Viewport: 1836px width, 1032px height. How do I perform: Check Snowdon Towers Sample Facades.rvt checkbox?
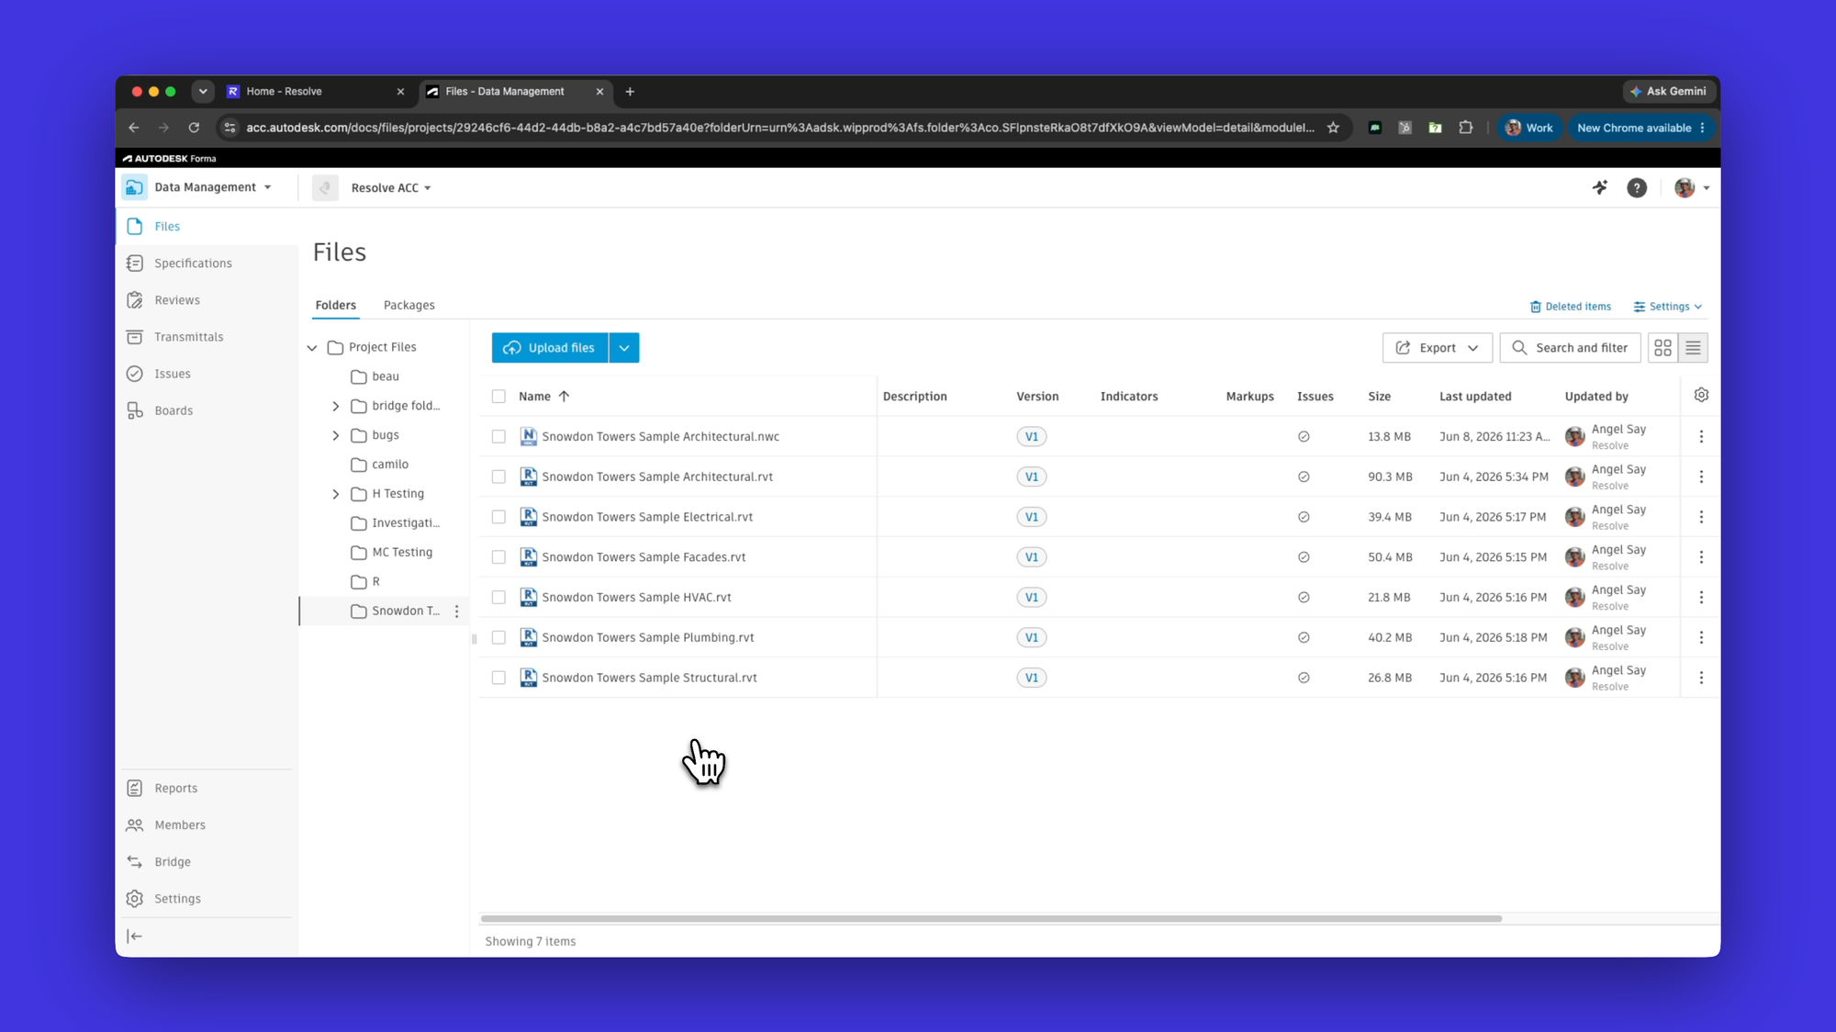click(x=498, y=557)
